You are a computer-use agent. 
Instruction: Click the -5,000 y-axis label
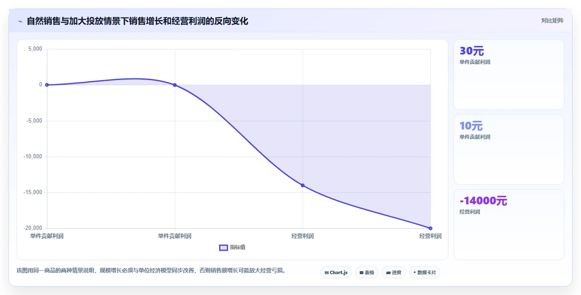coord(35,120)
